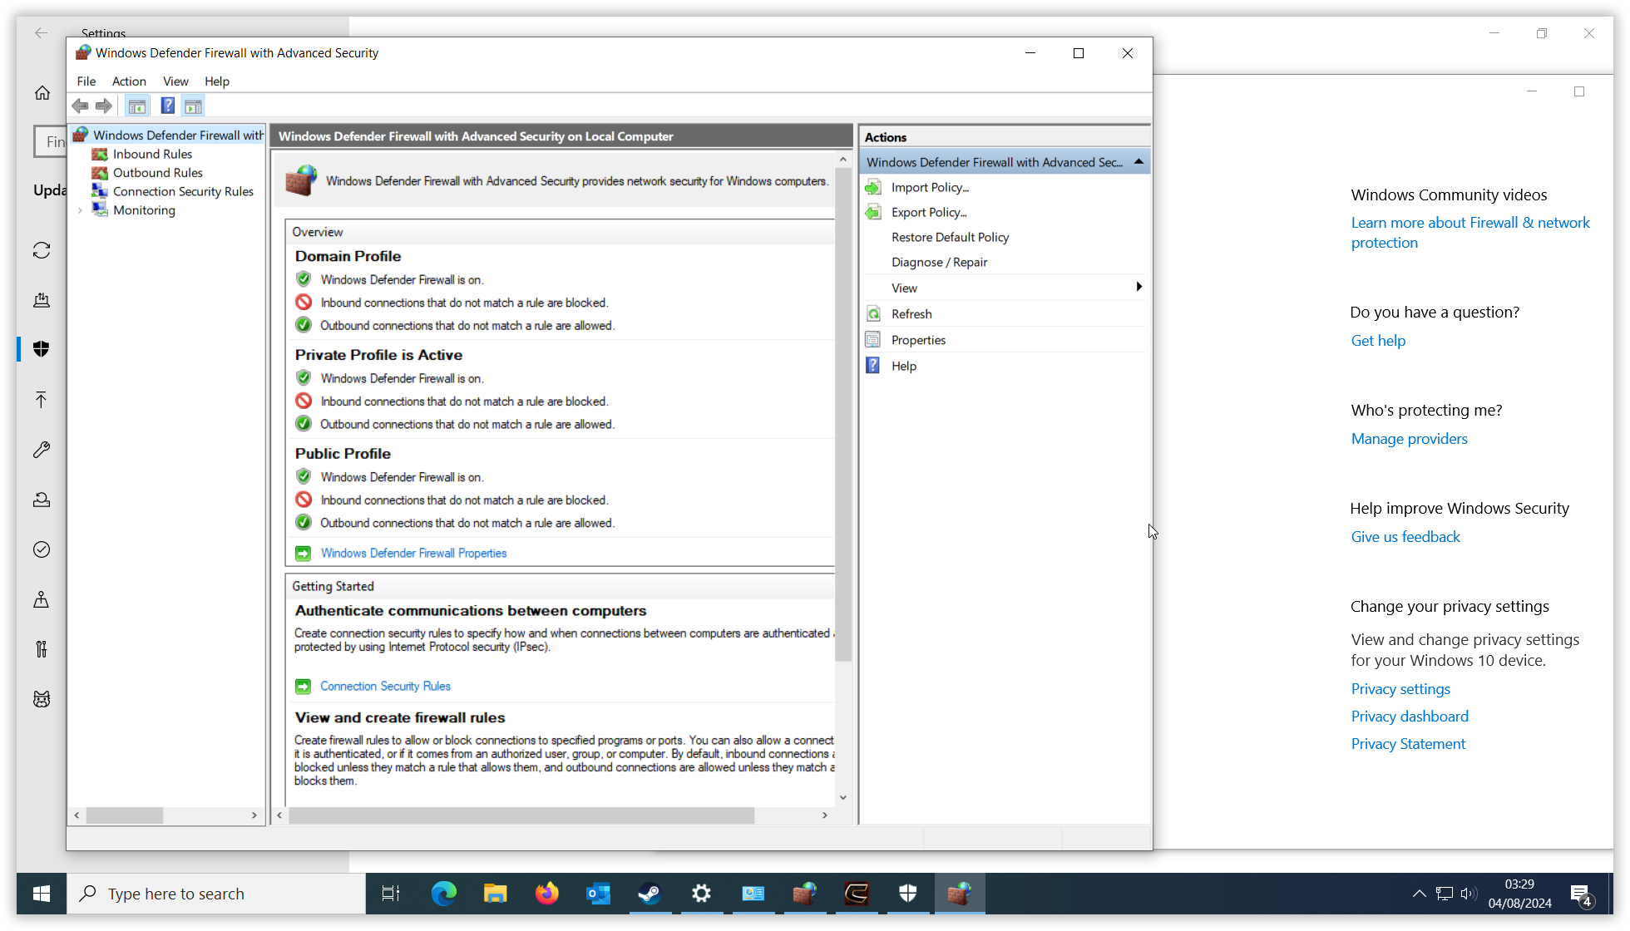Open Microsoft Edge from the taskbar
This screenshot has width=1630, height=931.
tap(443, 894)
